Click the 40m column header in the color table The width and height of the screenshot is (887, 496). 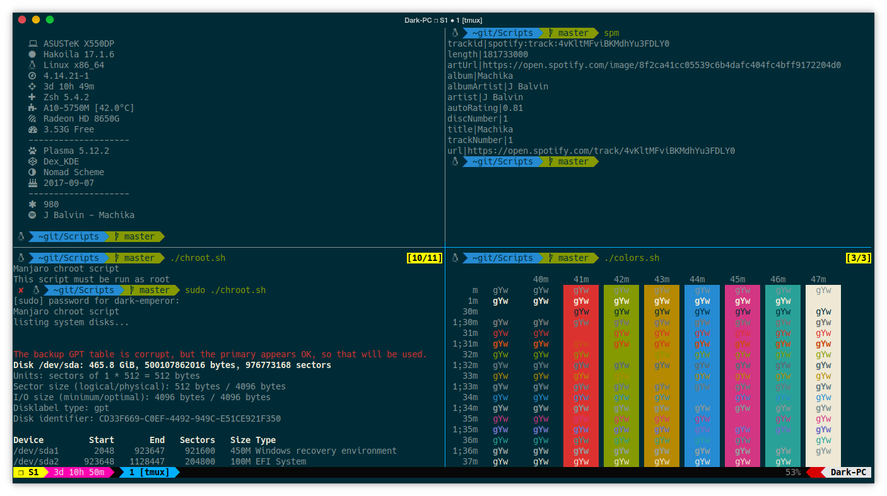coord(541,280)
